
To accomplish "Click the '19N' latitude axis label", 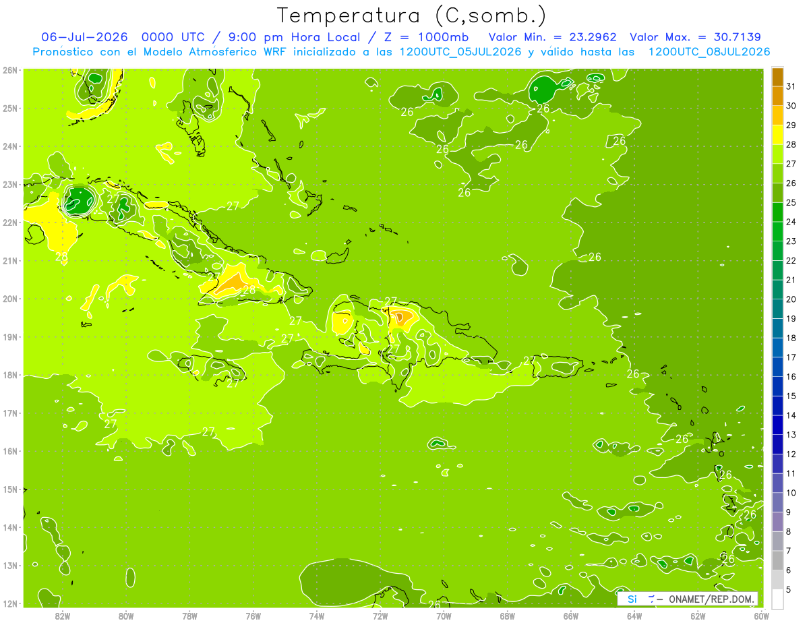I will pyautogui.click(x=10, y=336).
